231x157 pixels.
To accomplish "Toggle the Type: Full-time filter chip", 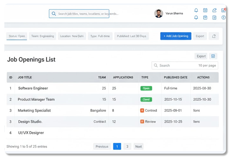I will 100,36.
